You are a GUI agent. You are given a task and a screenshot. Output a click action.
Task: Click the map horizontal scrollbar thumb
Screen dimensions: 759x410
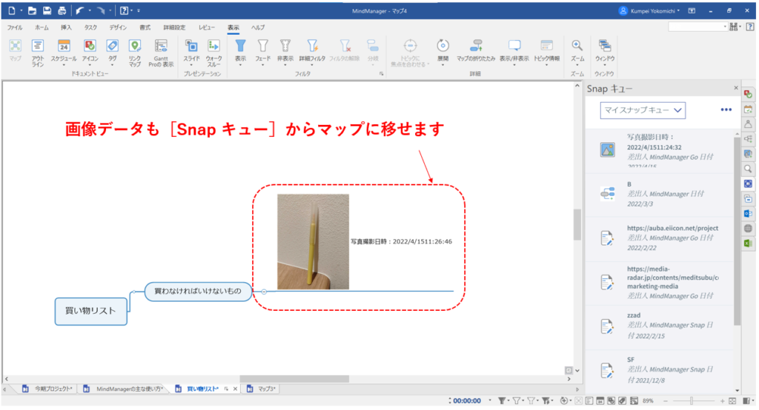[294, 379]
